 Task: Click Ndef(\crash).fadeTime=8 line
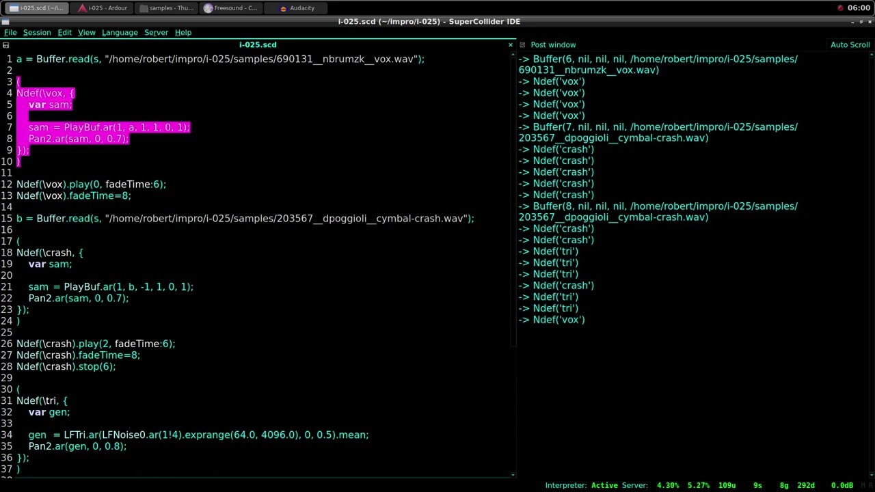tap(78, 355)
